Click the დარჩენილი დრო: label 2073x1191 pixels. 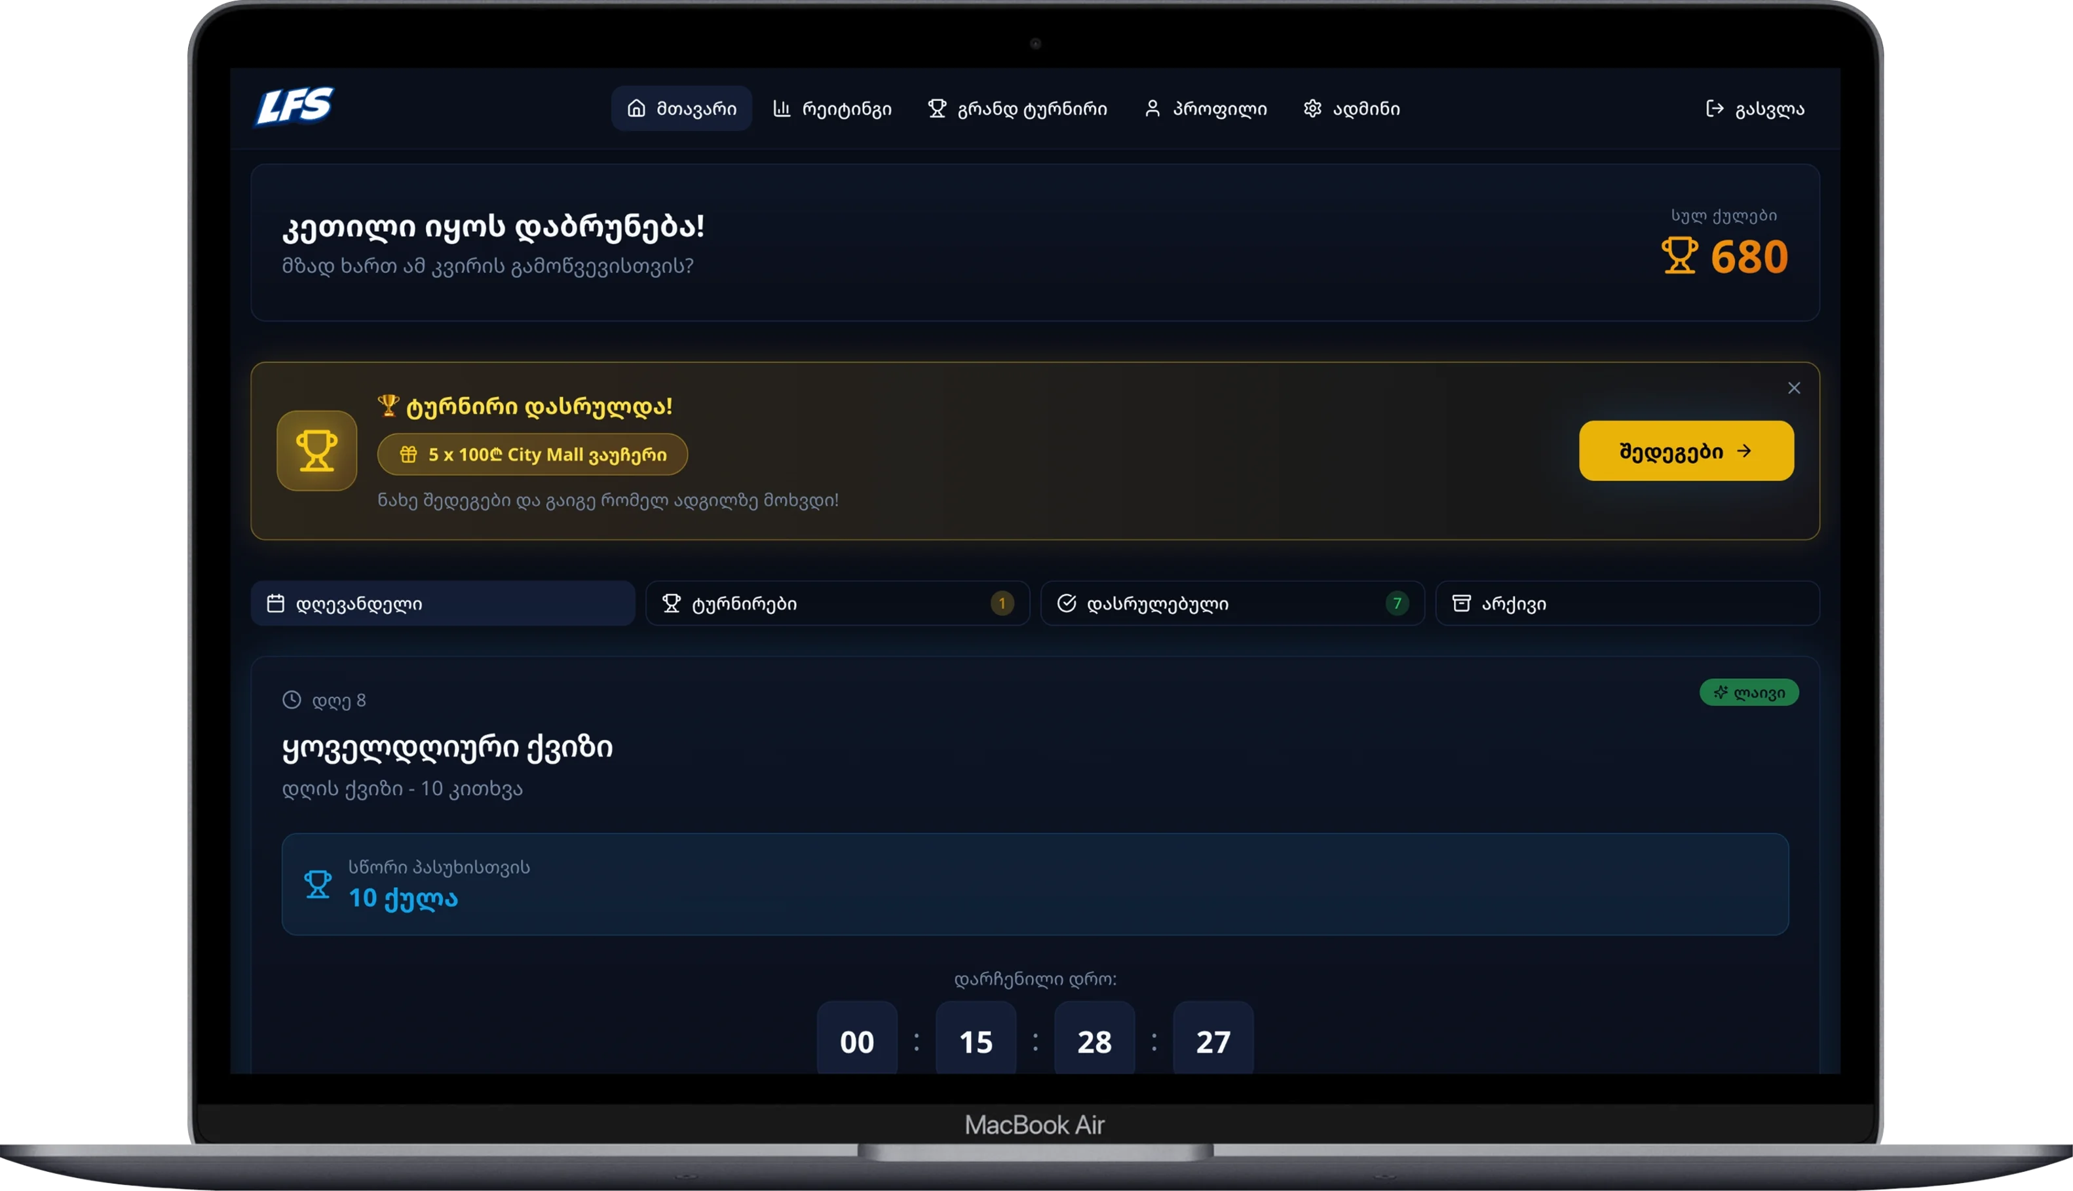click(1035, 979)
